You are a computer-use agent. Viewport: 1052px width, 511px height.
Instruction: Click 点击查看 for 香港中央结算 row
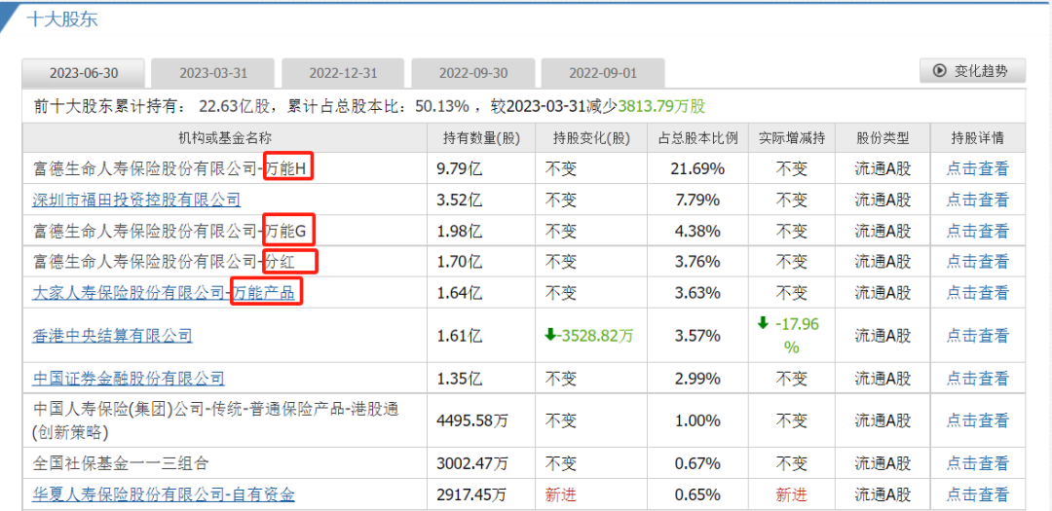(x=978, y=335)
